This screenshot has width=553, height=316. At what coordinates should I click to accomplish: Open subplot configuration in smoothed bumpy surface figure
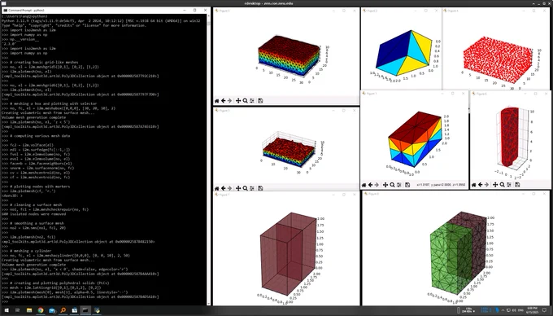252,188
